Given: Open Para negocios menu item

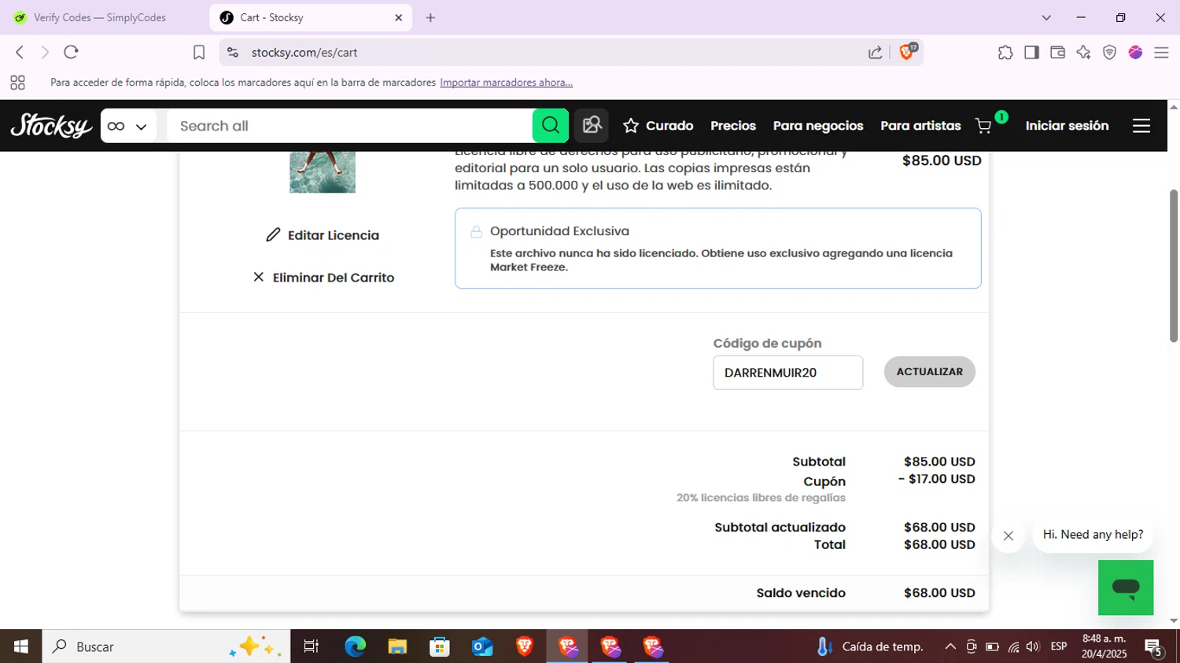Looking at the screenshot, I should 818,126.
